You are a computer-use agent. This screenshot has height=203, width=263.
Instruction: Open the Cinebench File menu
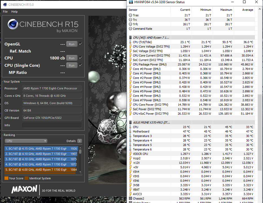[5, 12]
